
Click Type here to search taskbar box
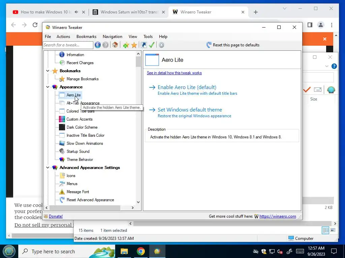(67, 251)
